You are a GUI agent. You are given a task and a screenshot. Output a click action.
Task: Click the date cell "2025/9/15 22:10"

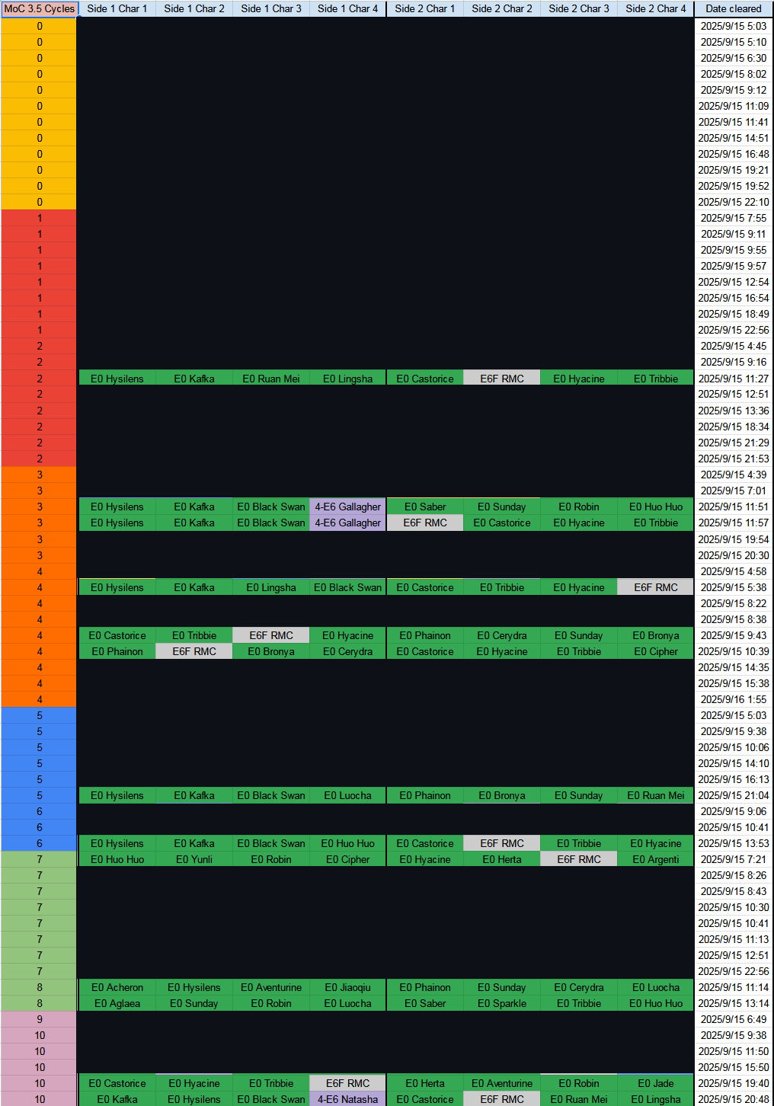734,202
